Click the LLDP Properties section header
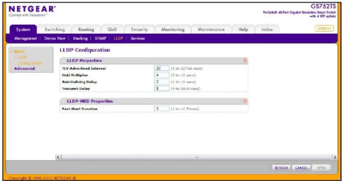This screenshot has height=181, width=342. pos(154,61)
